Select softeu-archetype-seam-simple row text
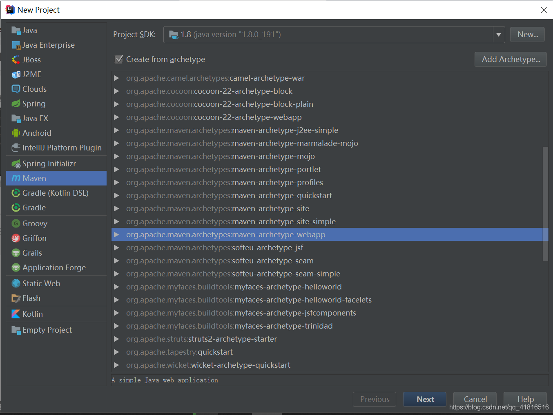This screenshot has height=415, width=553. (x=233, y=274)
